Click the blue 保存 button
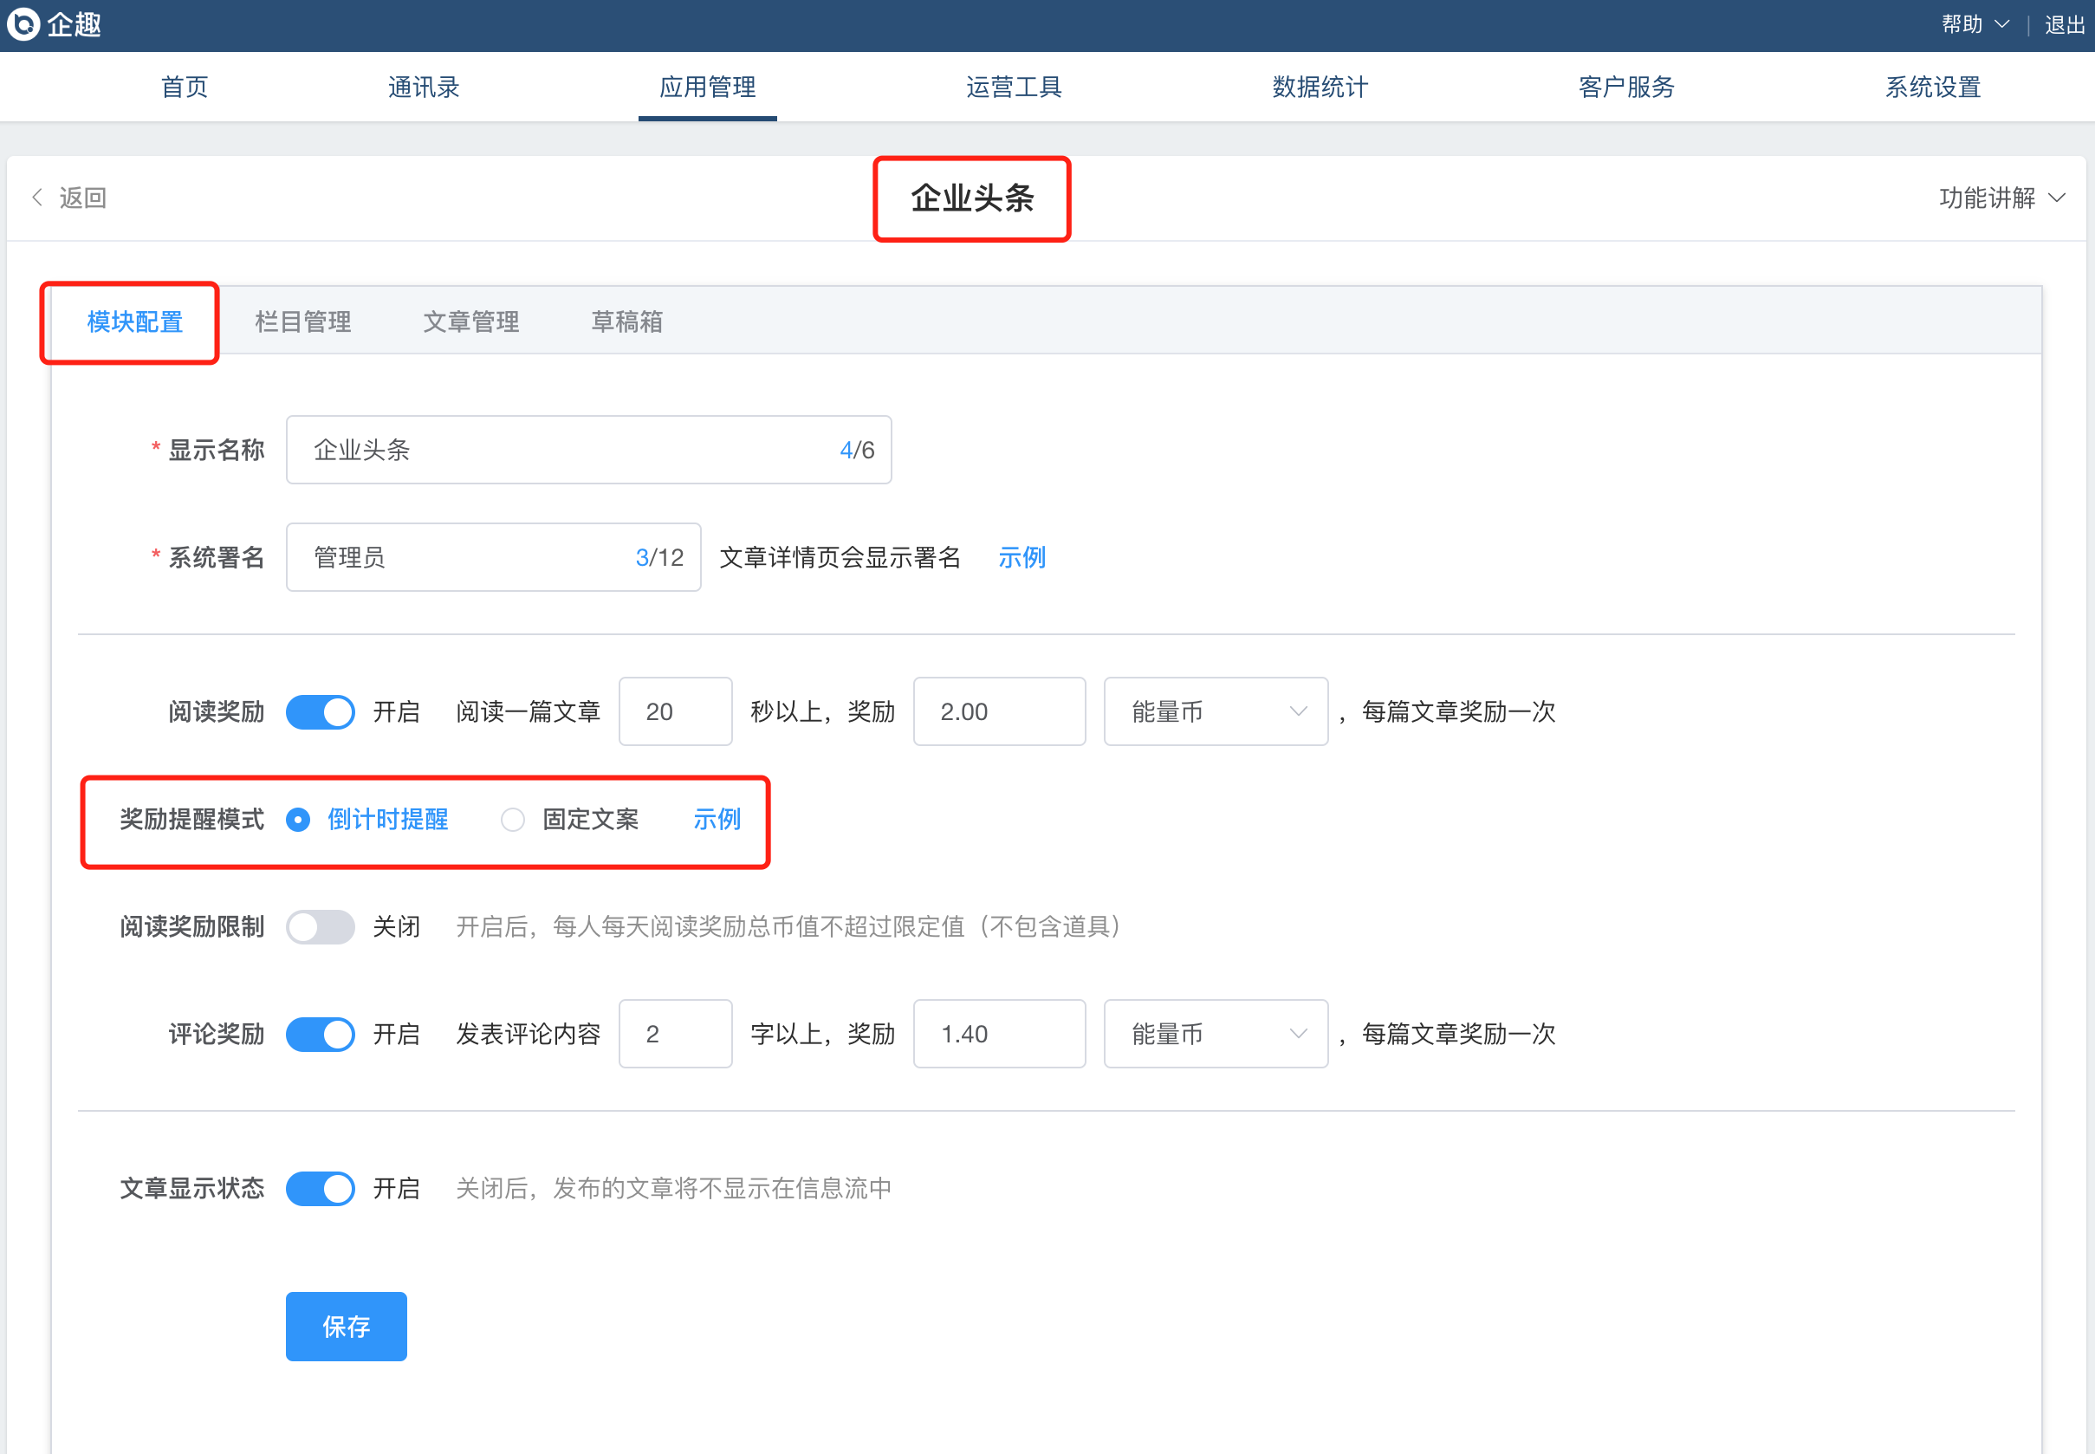 click(346, 1327)
